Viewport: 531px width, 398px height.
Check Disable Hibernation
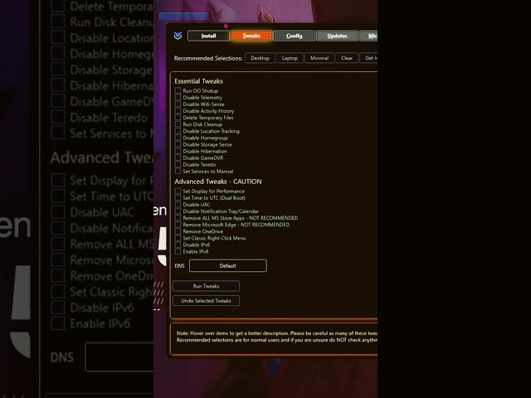[x=178, y=151]
